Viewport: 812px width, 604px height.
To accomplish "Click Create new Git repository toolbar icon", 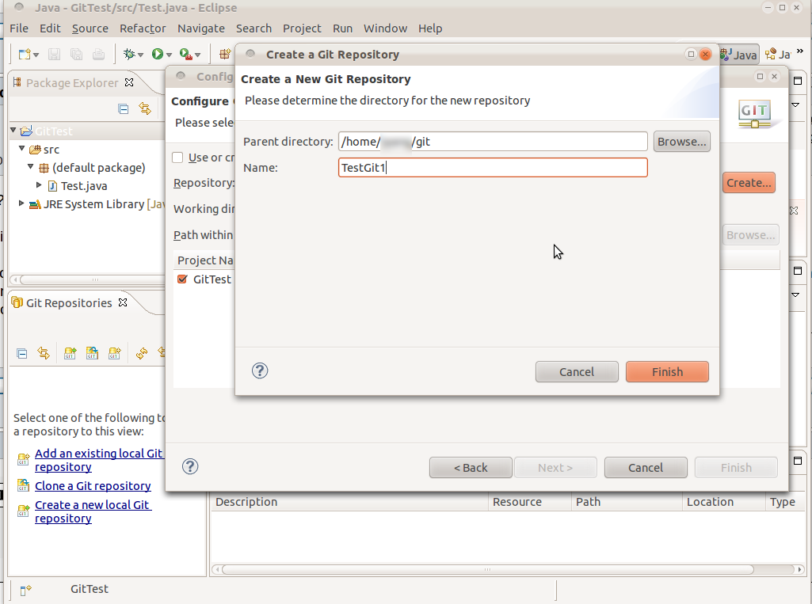I will 114,354.
